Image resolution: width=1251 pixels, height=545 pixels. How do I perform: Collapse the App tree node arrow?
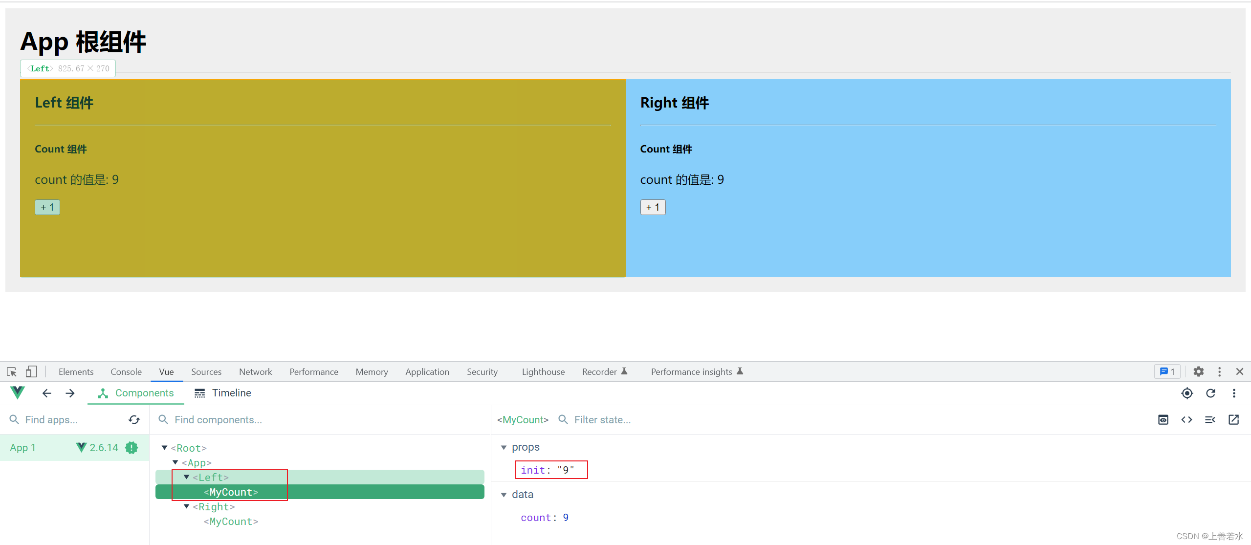176,462
